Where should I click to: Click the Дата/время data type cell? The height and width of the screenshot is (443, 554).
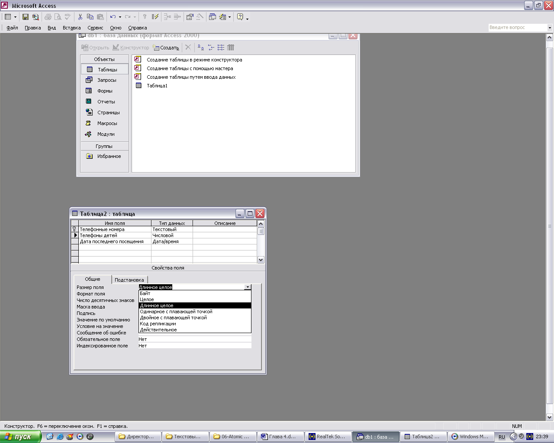(x=172, y=241)
